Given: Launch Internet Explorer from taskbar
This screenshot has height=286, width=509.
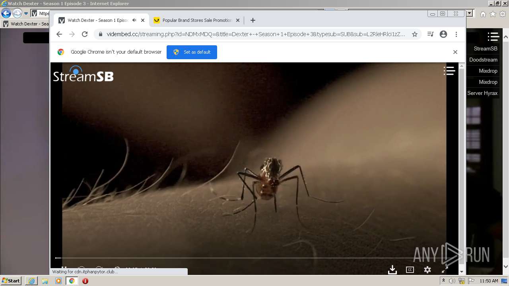Looking at the screenshot, I should (31, 281).
